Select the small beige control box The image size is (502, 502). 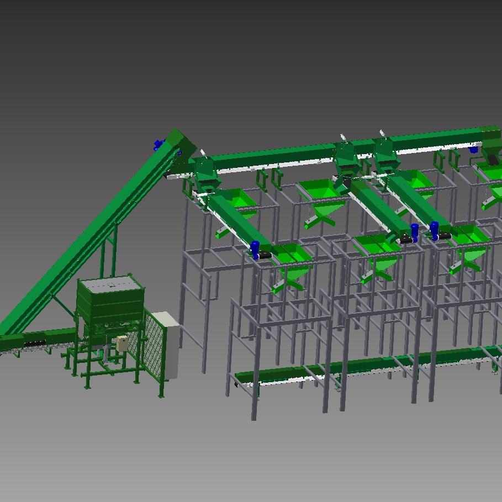pos(122,344)
